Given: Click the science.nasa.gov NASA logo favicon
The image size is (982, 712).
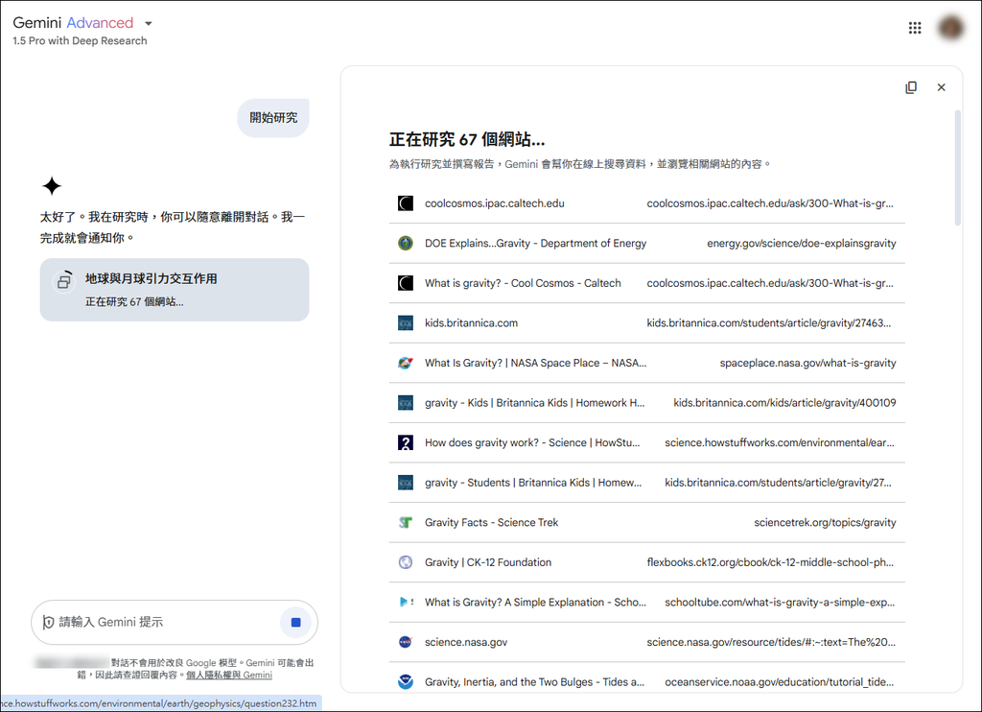Looking at the screenshot, I should [406, 642].
